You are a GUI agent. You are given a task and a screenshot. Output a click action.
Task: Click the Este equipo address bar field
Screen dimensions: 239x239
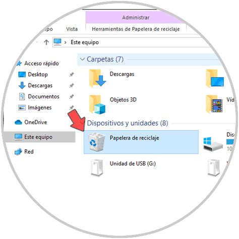pos(131,42)
